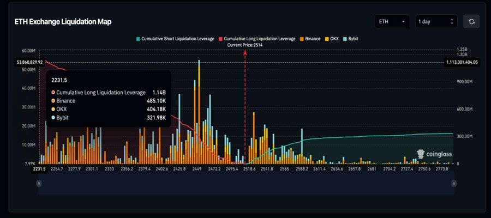Click the yellow OKX legend swatch
This screenshot has width=491, height=218.
point(327,39)
